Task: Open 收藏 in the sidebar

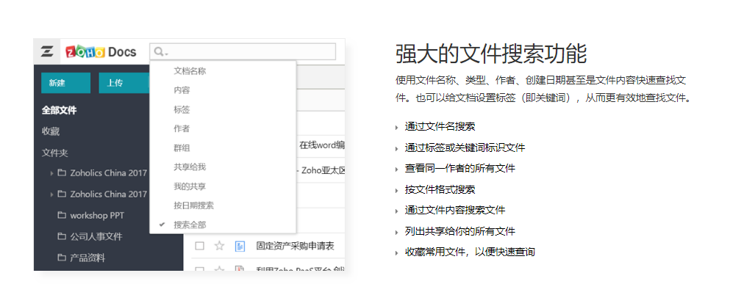Action: pos(51,131)
